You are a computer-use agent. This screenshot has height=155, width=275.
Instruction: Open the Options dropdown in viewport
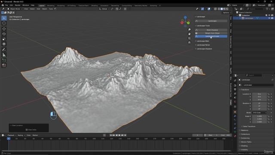[227, 12]
